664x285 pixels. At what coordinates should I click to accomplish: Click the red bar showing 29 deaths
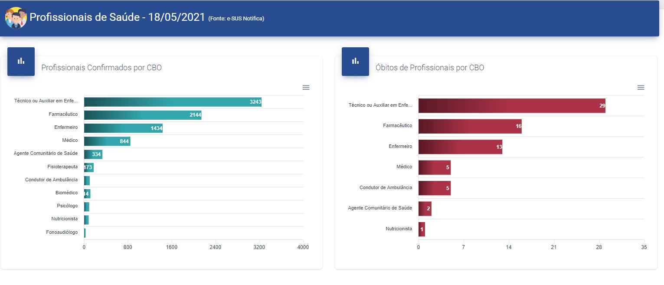[x=511, y=106]
